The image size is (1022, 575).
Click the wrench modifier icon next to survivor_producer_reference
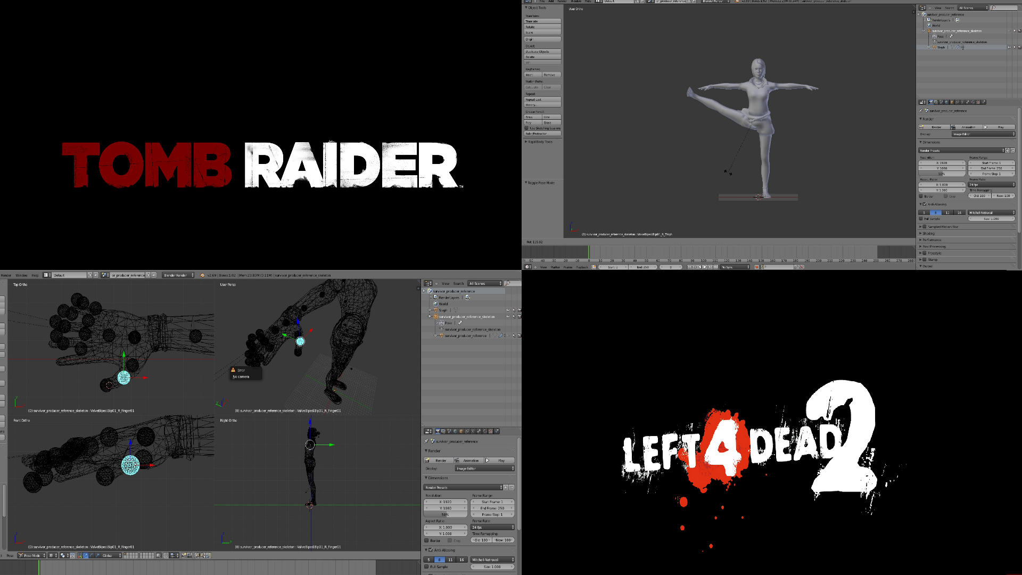[501, 335]
